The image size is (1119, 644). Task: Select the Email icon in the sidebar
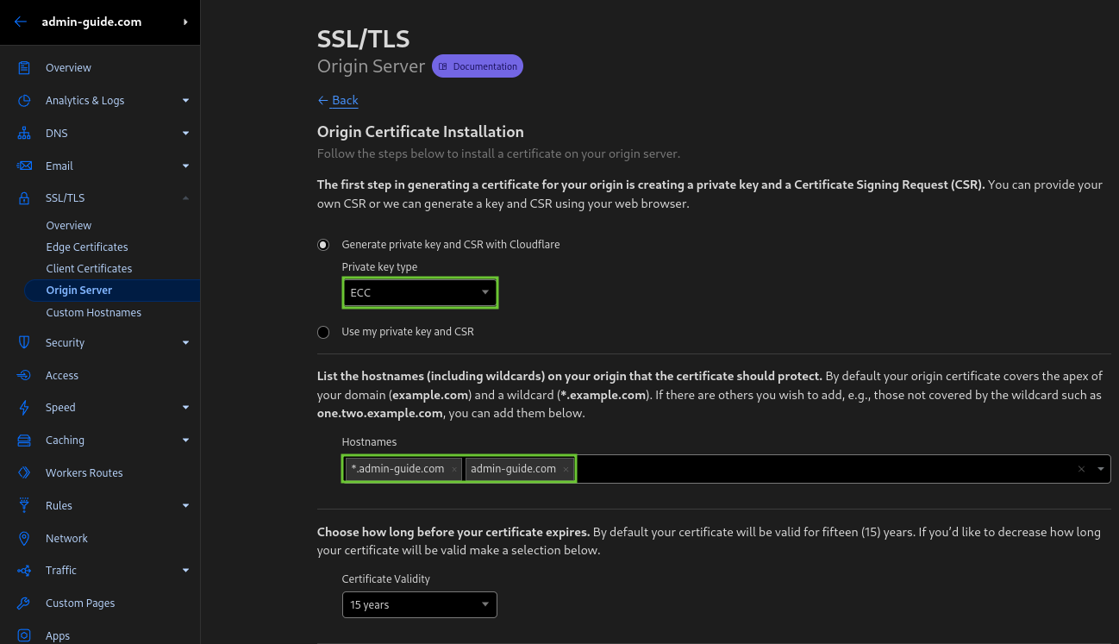tap(25, 166)
